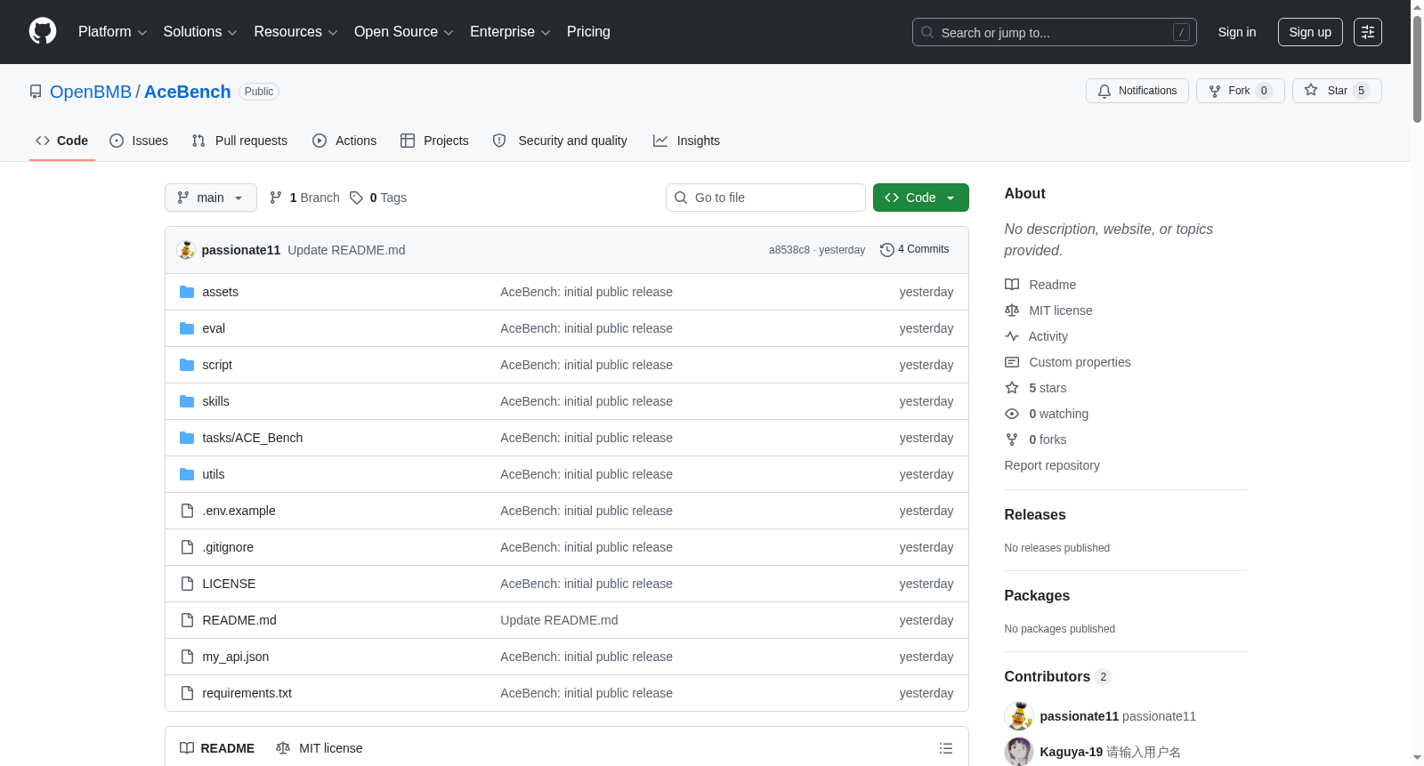Open the README outline list icon

coord(946,748)
